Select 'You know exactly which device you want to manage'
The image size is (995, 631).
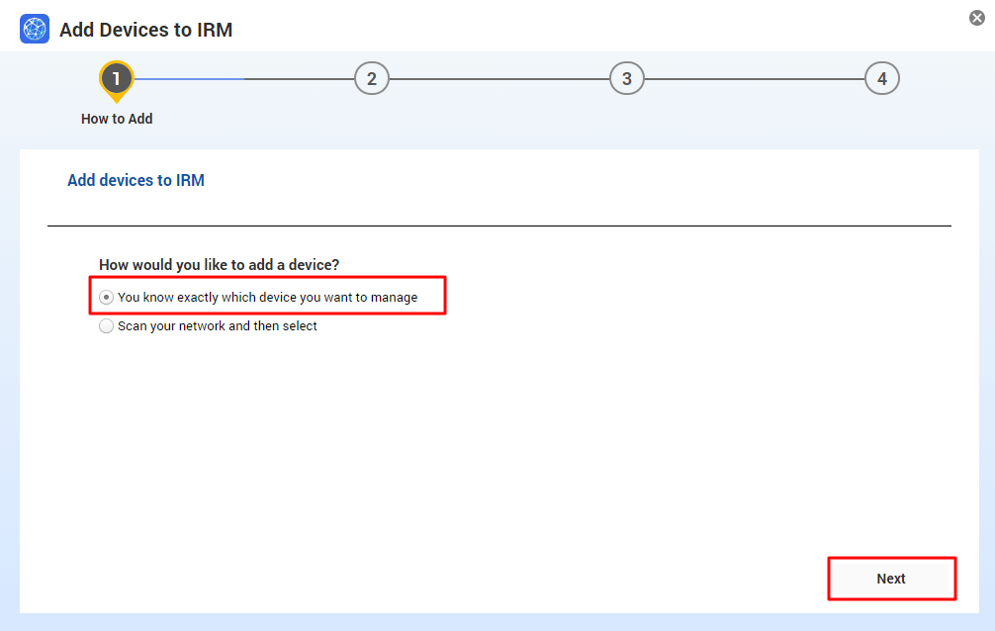pos(106,296)
